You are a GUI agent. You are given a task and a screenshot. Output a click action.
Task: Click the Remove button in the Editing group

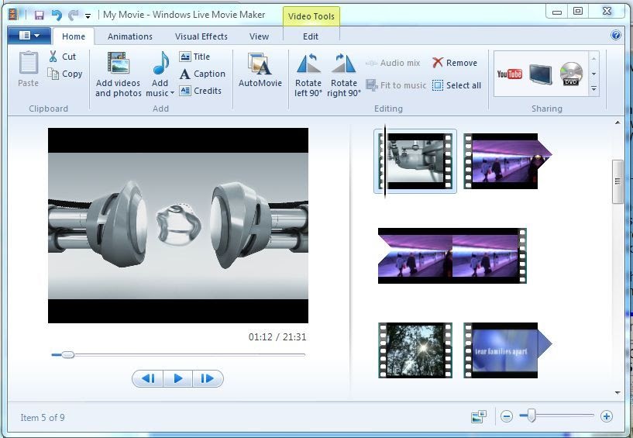coord(455,63)
